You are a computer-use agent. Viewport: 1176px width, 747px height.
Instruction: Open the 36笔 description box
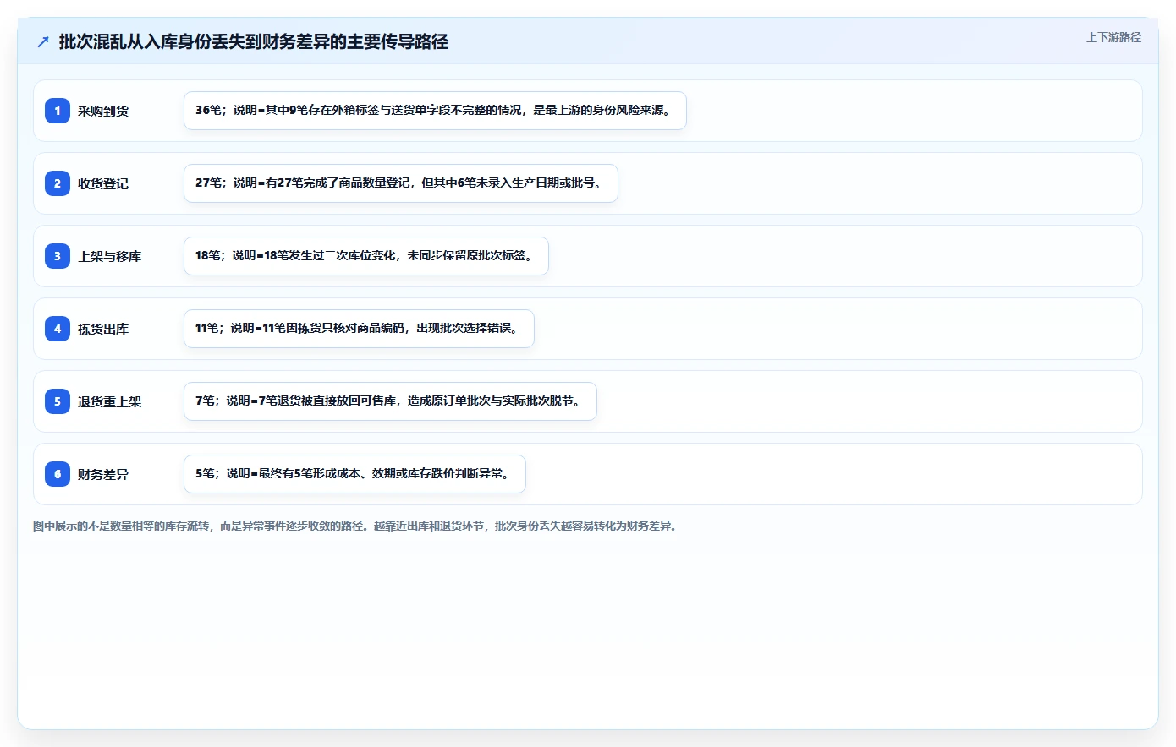[x=435, y=111]
